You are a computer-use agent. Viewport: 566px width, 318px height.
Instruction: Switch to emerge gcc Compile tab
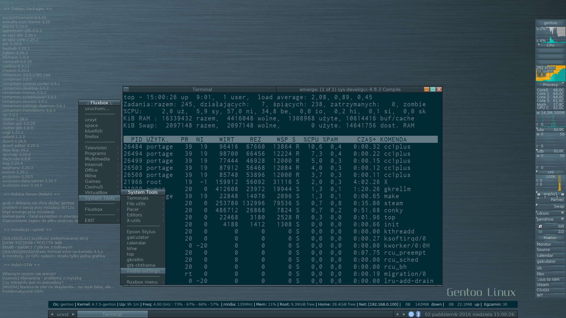pyautogui.click(x=350, y=89)
